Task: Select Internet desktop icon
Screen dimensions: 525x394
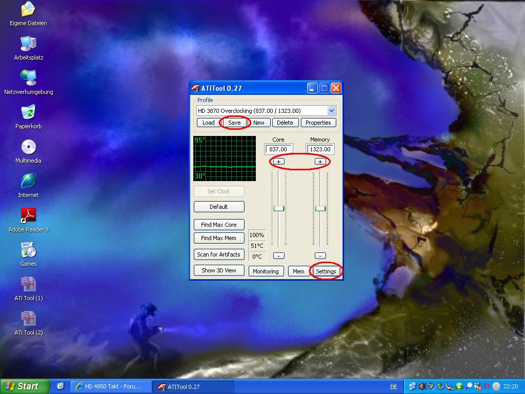Action: 29,186
